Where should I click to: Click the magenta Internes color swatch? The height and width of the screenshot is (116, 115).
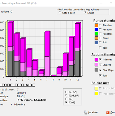tap(96, 60)
